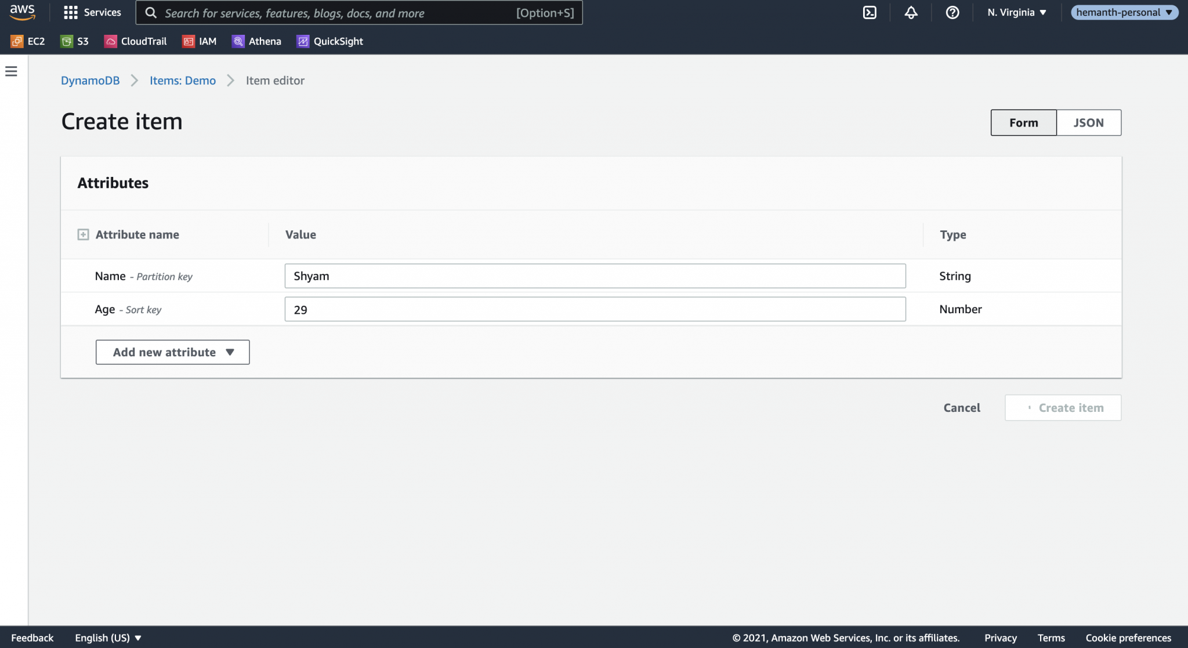This screenshot has width=1188, height=648.
Task: Open the QuickSight favorite shortcut
Action: (x=329, y=41)
